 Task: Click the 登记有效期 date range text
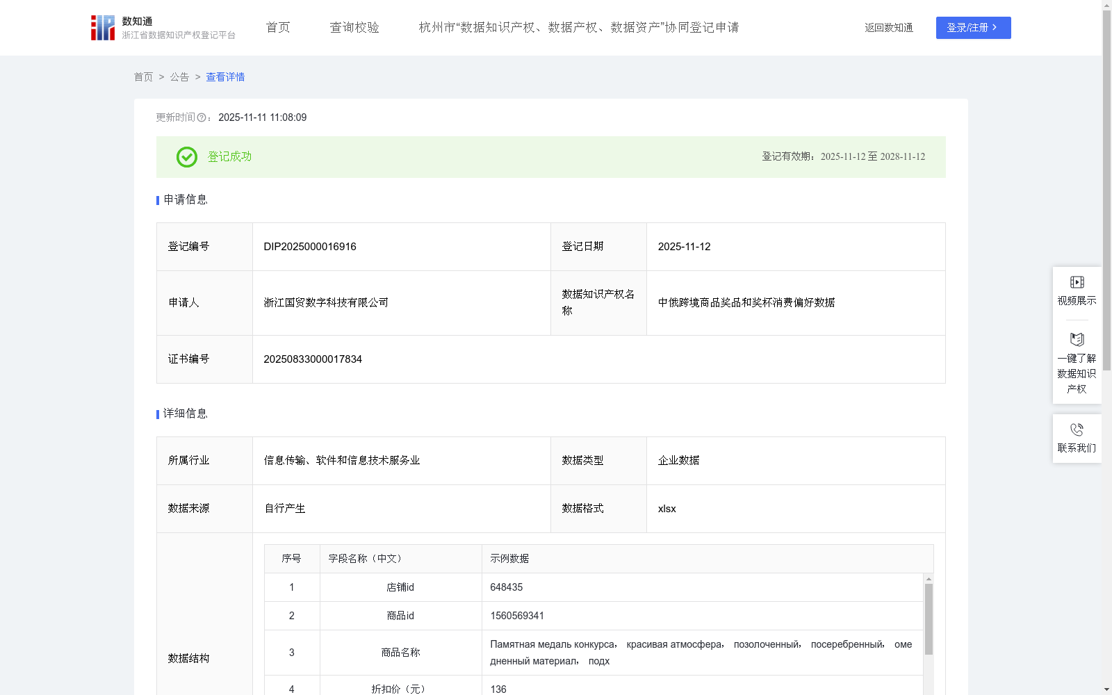pos(844,157)
